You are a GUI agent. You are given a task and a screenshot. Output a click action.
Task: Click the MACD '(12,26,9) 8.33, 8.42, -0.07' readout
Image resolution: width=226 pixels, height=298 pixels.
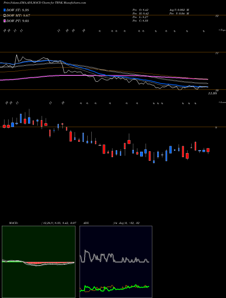59,223
